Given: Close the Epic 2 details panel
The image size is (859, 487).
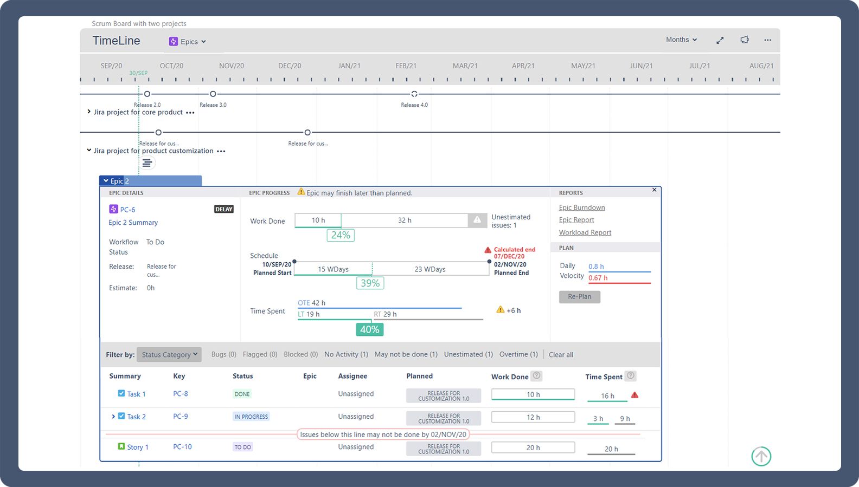Looking at the screenshot, I should [x=654, y=190].
